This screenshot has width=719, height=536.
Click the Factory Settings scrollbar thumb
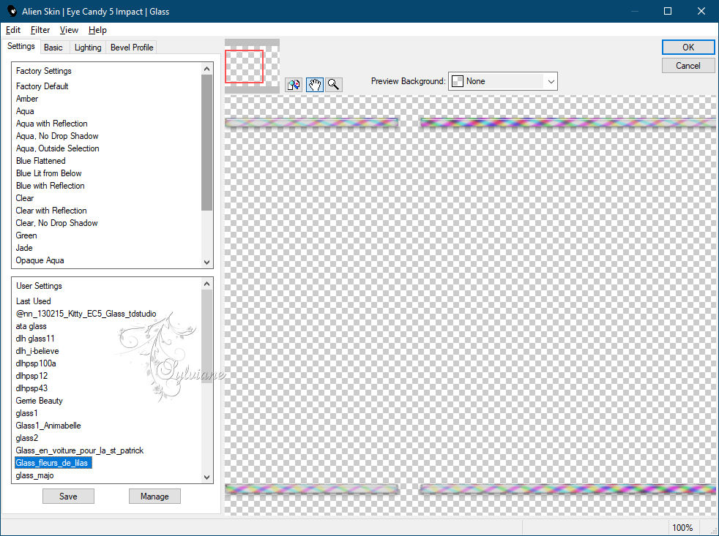click(206, 143)
